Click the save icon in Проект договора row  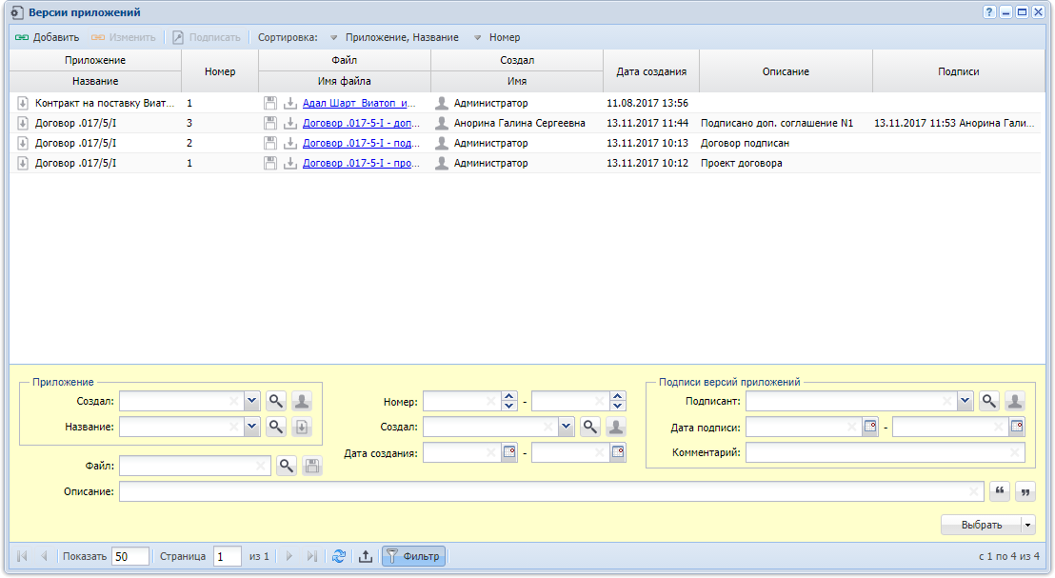(269, 164)
